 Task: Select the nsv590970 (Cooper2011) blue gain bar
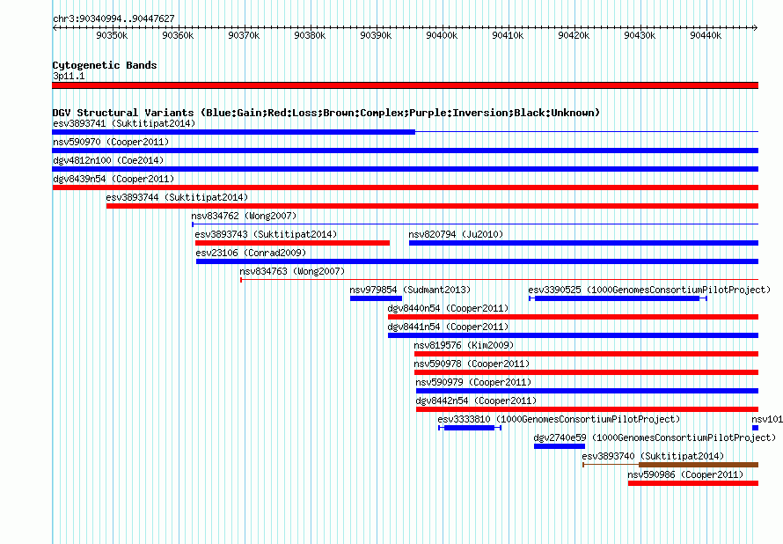405,151
